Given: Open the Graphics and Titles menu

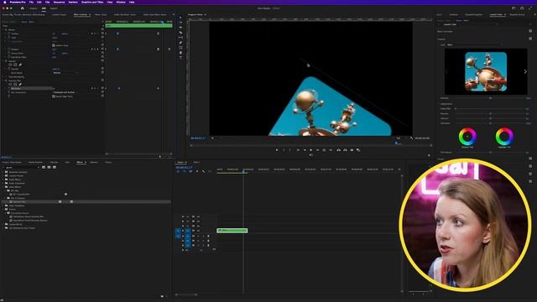Looking at the screenshot, I should pos(92,2).
